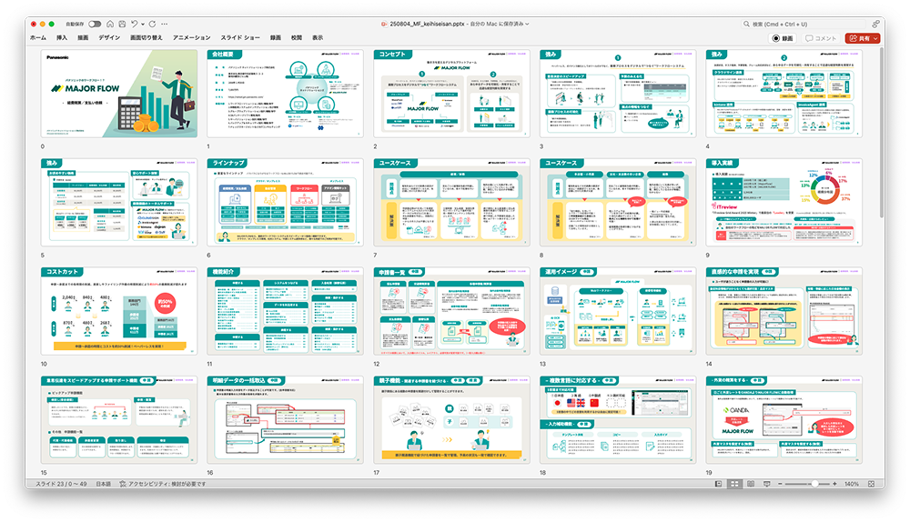The width and height of the screenshot is (910, 522).
Task: Open the ホーム ribbon tab
Action: [37, 37]
